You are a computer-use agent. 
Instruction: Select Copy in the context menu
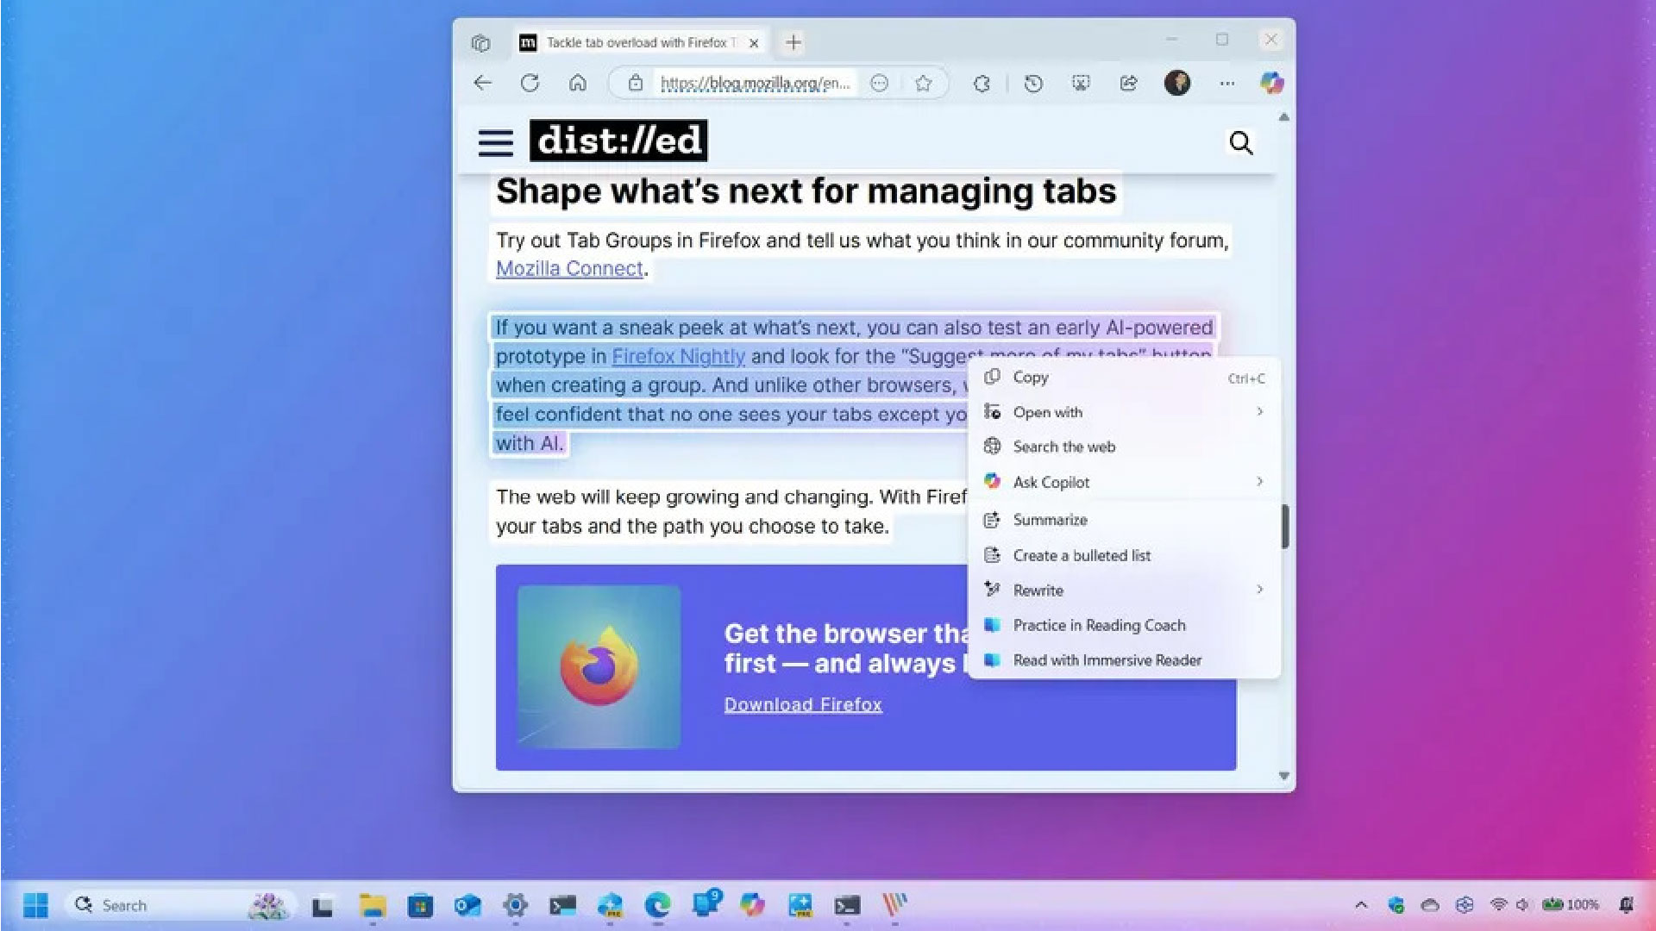1031,378
